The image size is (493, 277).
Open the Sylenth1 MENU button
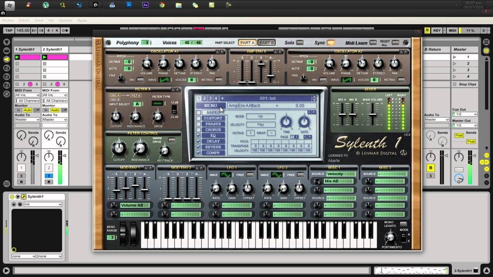pos(210,105)
